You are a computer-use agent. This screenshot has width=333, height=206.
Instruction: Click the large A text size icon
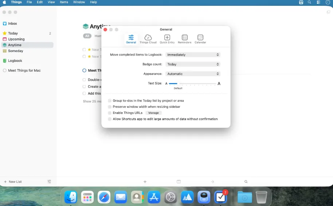point(219,84)
